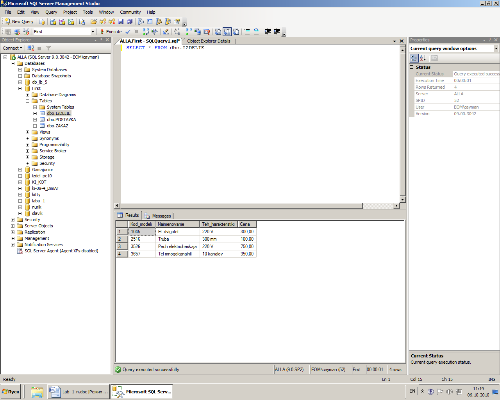Select the dbo.ZAKAZ table

point(57,126)
